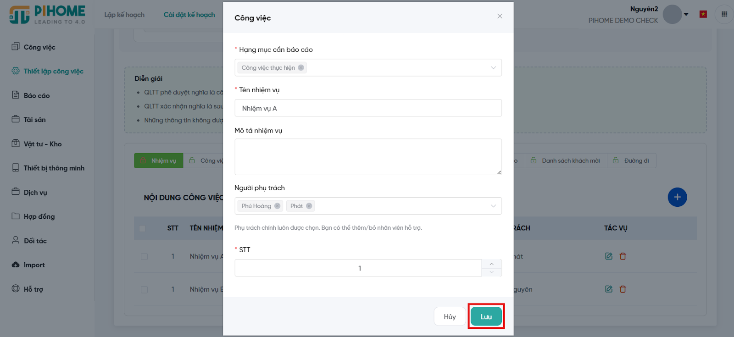Remove the Phú Hoàng tag
The image size is (734, 337).
click(277, 206)
